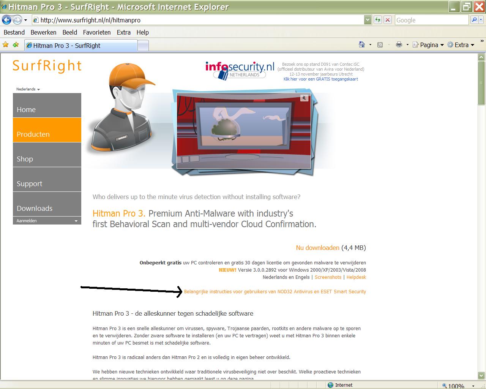Open Support in the sidebar
Viewport: 486px width, 389px height.
click(47, 179)
